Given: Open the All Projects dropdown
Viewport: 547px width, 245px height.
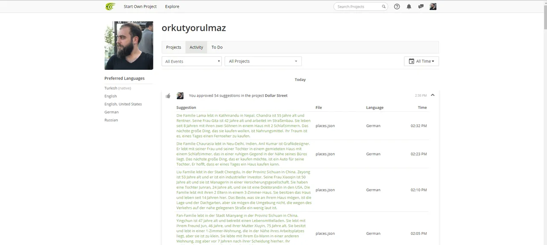Looking at the screenshot, I should 263,61.
